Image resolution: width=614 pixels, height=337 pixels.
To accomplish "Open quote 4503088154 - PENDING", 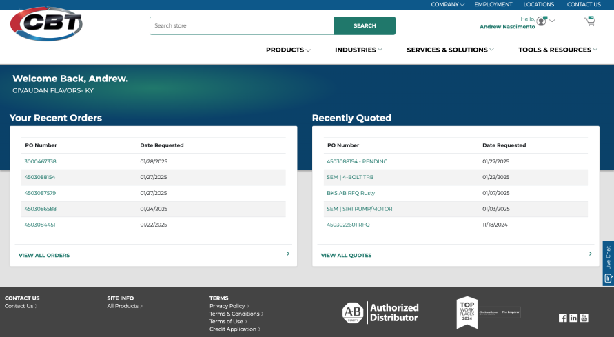I will (357, 161).
